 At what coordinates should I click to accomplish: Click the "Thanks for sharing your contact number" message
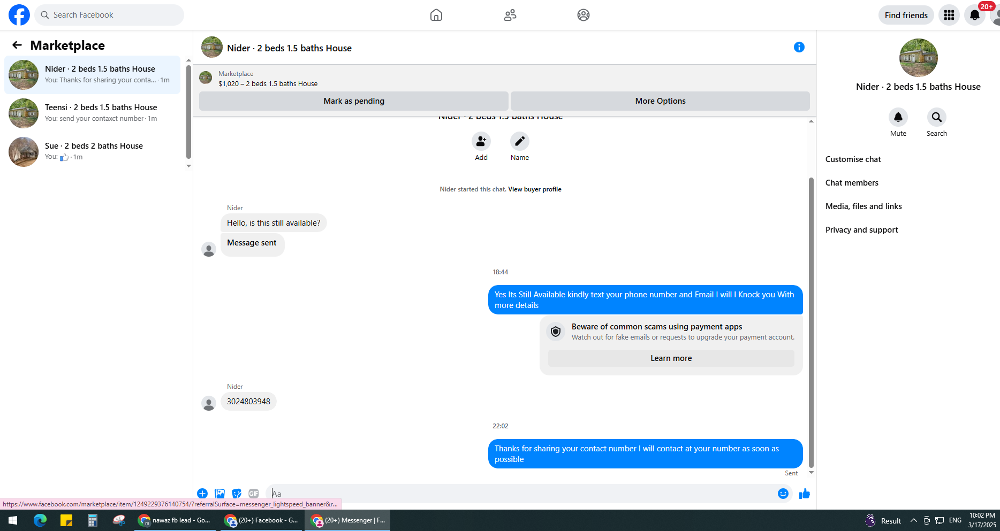[646, 454]
